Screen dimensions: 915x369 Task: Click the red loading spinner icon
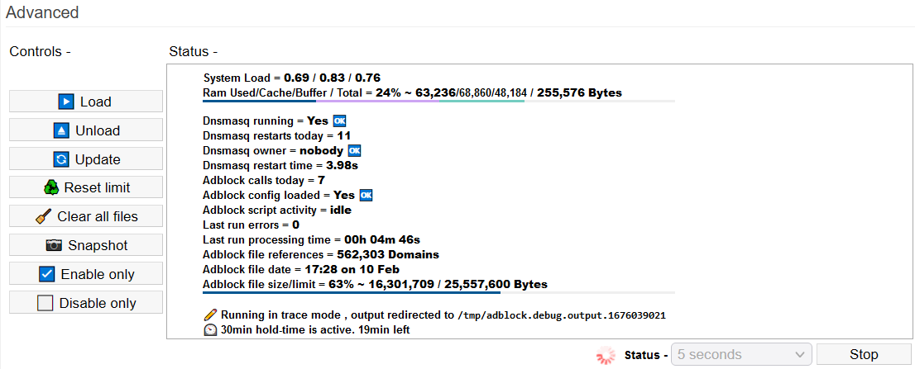click(x=606, y=354)
